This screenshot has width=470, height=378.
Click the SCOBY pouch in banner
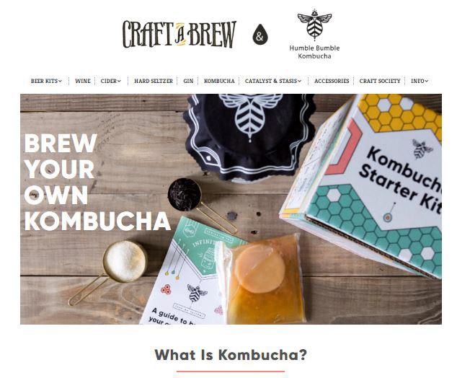tap(261, 279)
